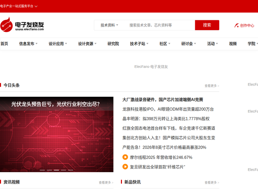This screenshot has height=193, width=258.
Task: Select the third carousel indicator dash
Action: [56, 170]
